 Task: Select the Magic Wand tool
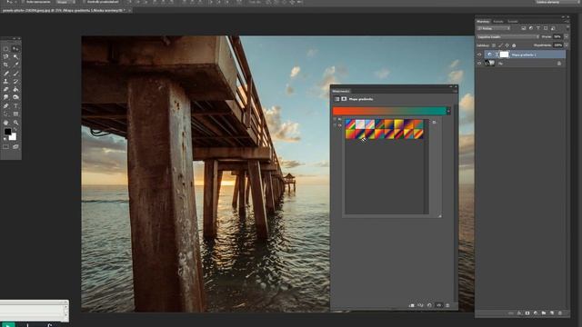point(15,56)
